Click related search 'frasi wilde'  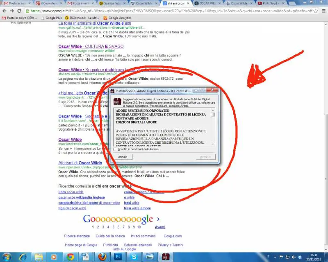132,203
